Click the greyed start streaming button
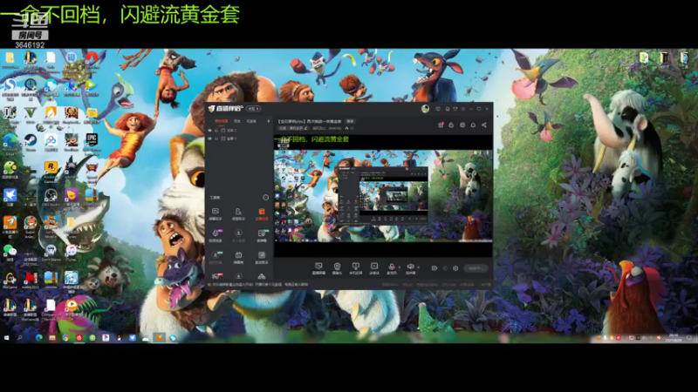The width and height of the screenshot is (698, 392). coord(476,268)
